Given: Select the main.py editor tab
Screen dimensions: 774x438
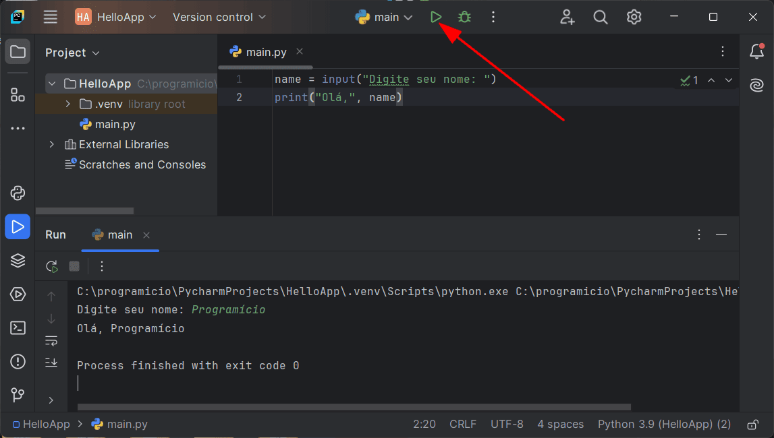Looking at the screenshot, I should coord(266,53).
